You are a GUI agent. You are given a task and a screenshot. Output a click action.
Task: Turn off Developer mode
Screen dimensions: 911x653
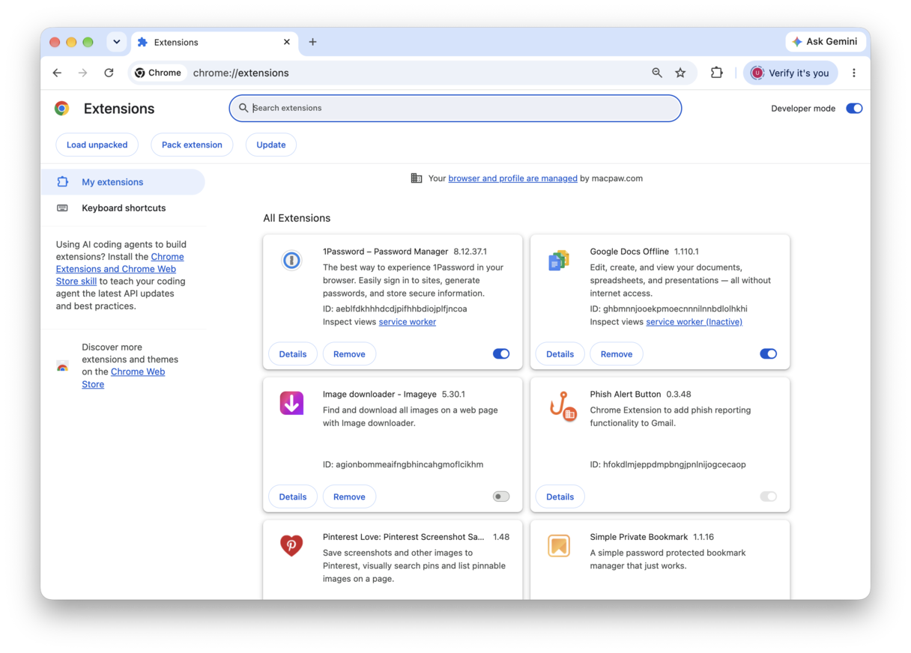click(x=854, y=109)
